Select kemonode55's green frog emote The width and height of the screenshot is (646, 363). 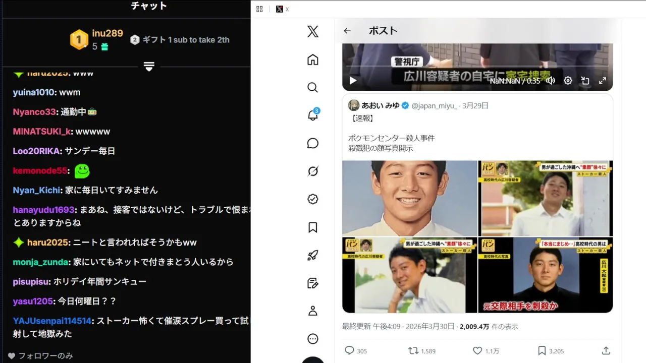[82, 171]
